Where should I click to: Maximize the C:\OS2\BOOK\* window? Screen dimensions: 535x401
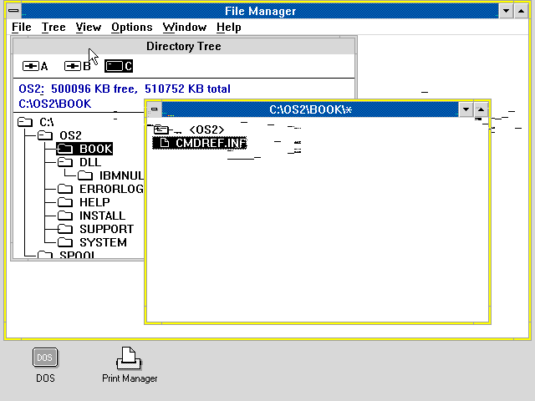tap(481, 109)
